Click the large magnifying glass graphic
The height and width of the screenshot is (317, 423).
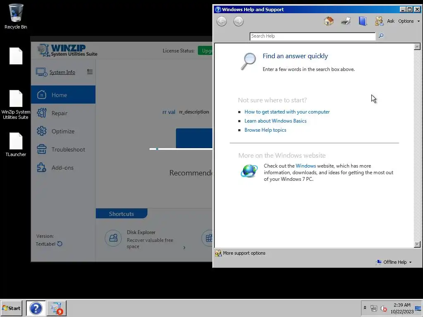coord(248,62)
